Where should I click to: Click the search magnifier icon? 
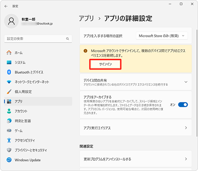(67, 39)
